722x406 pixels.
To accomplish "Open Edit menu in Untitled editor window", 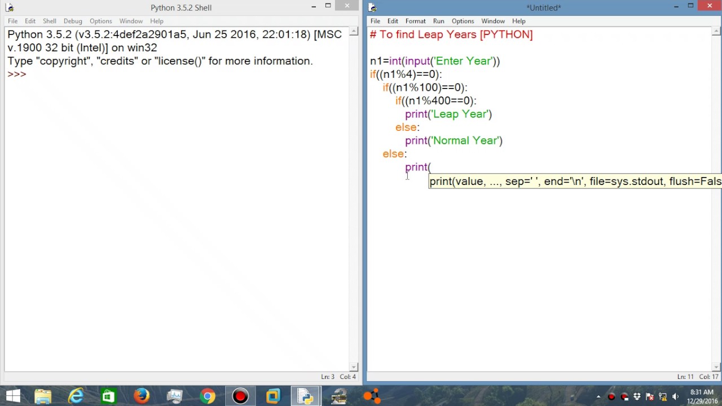I will [393, 21].
